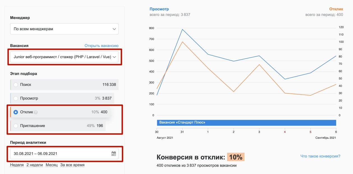Choose the За все время shortcut
353x174 pixels.
click(x=72, y=165)
